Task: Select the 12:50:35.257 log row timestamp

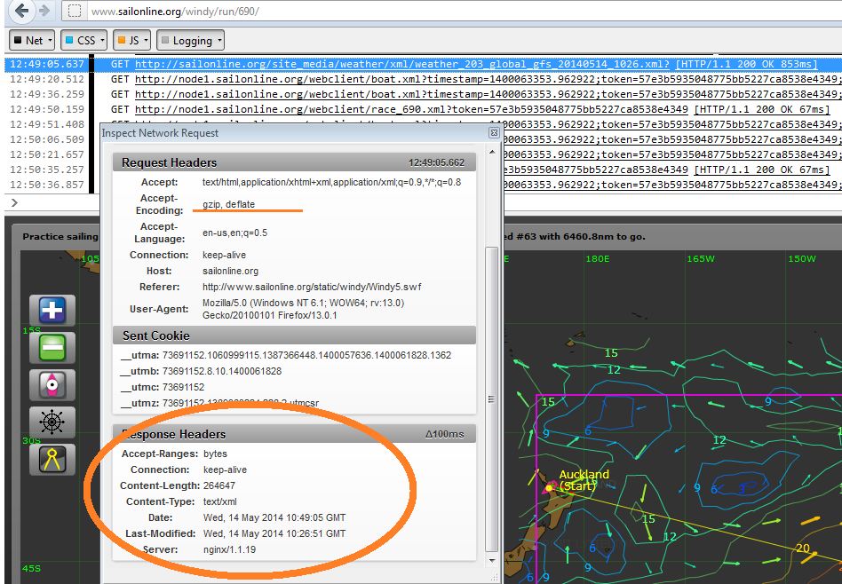Action: (47, 170)
